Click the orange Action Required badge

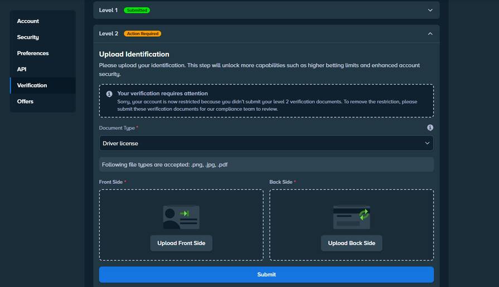tap(142, 33)
